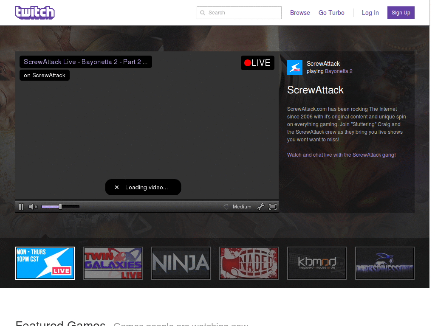Screen dimensions: 435x326
Task: Open the Medium quality selector
Action: pyautogui.click(x=242, y=207)
